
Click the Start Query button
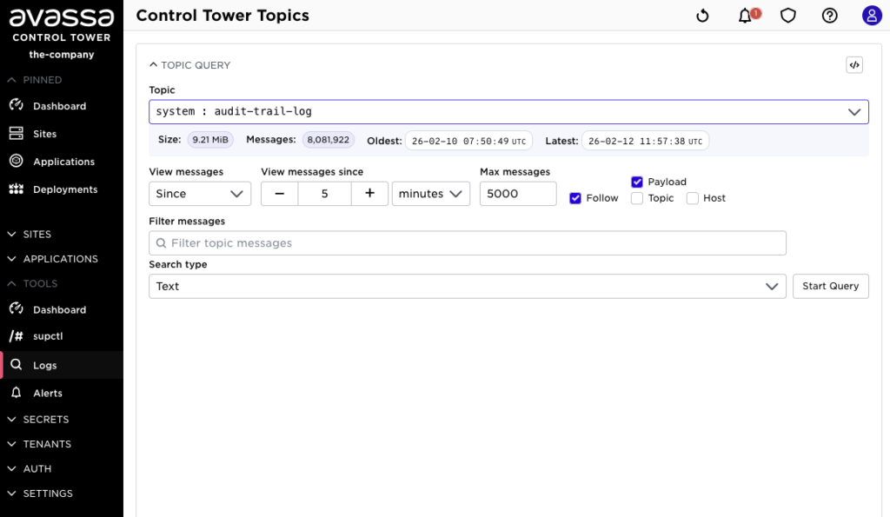(830, 286)
